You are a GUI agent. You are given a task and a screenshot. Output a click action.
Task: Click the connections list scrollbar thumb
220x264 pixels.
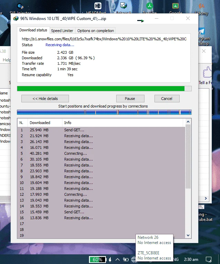pos(188,156)
